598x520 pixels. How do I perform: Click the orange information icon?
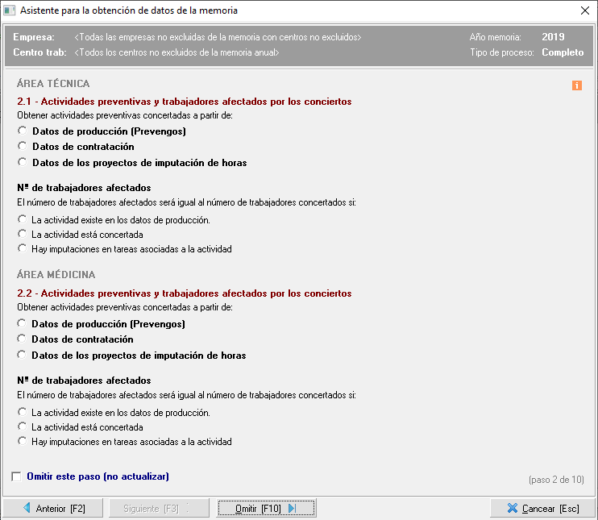[x=576, y=85]
